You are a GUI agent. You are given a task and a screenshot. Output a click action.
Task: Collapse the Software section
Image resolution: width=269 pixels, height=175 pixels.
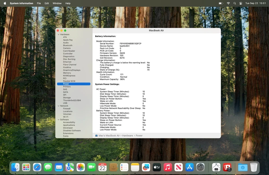pyautogui.click(x=59, y=120)
